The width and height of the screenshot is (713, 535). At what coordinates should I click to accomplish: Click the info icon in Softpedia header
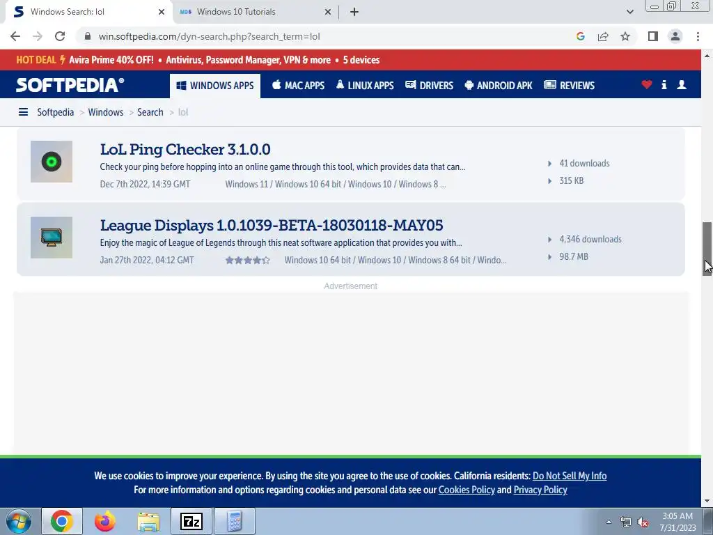[664, 84]
